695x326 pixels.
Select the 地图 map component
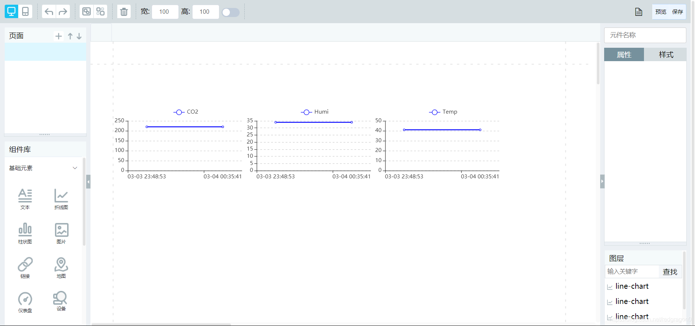tap(61, 268)
